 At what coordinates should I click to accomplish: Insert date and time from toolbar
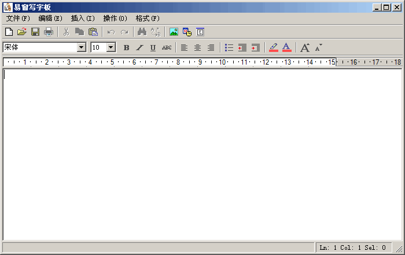(187, 32)
